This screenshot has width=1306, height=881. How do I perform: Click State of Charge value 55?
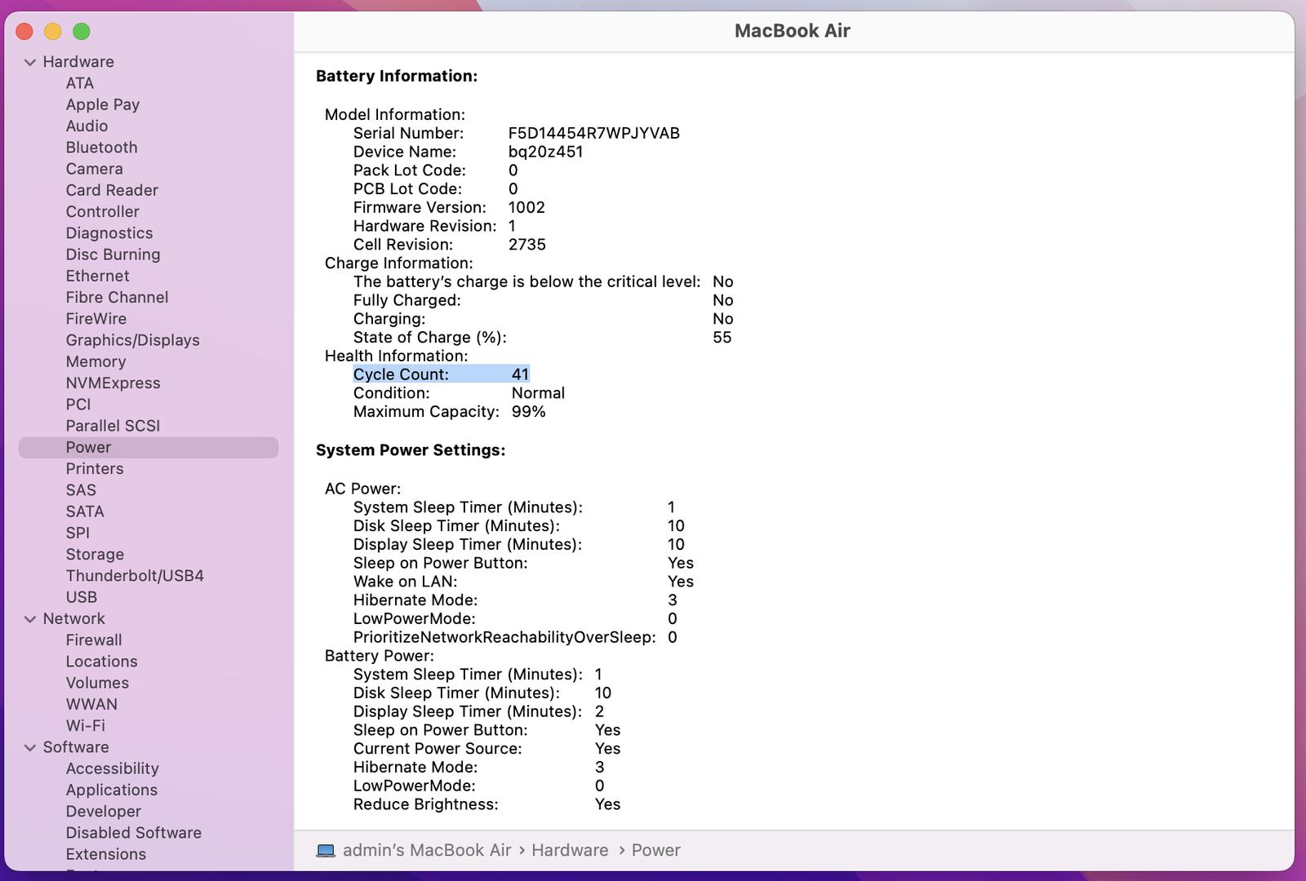[722, 338]
